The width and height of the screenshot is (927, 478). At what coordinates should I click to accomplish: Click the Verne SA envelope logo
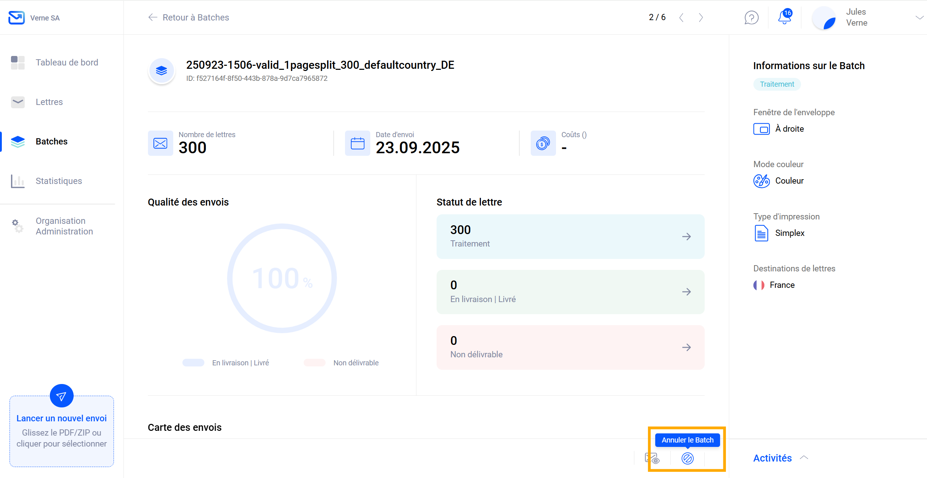(x=16, y=18)
